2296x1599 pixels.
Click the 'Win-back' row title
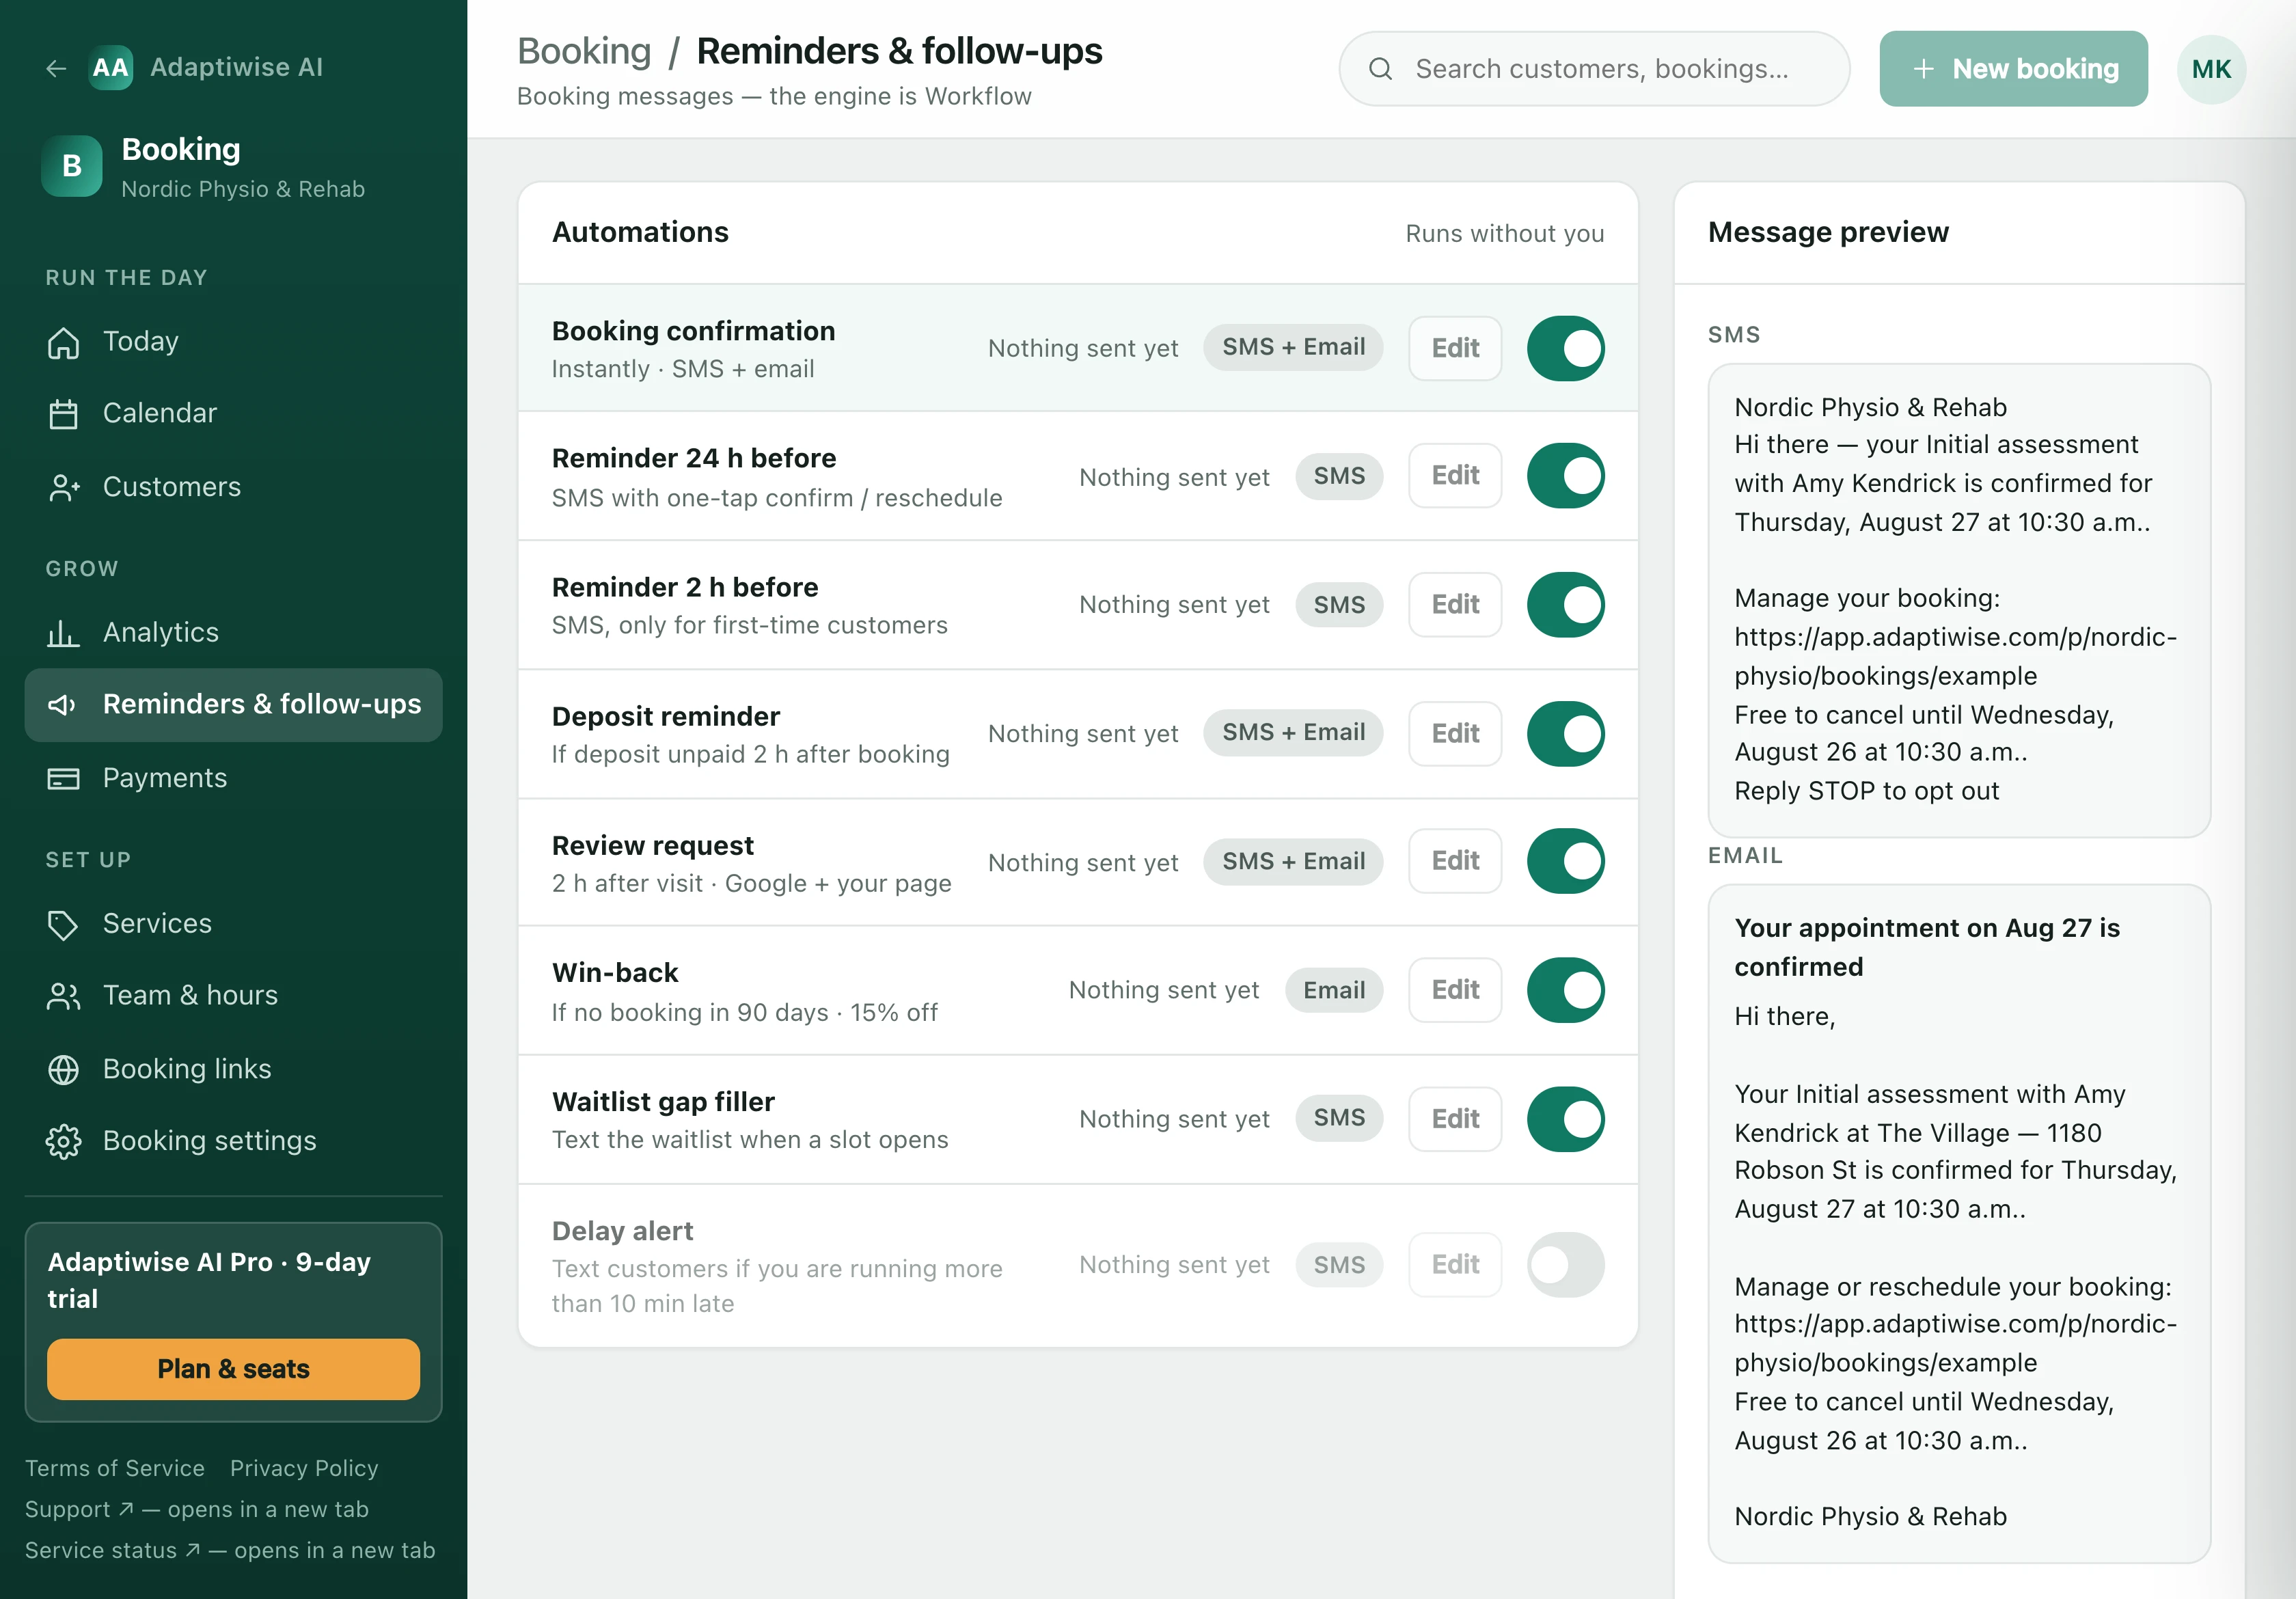click(x=615, y=972)
